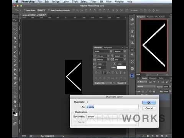Click the Character panel Color swatch
This screenshot has height=138, width=184.
point(122,67)
